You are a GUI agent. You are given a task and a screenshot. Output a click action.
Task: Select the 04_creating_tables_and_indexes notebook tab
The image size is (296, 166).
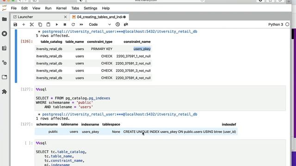point(99,17)
